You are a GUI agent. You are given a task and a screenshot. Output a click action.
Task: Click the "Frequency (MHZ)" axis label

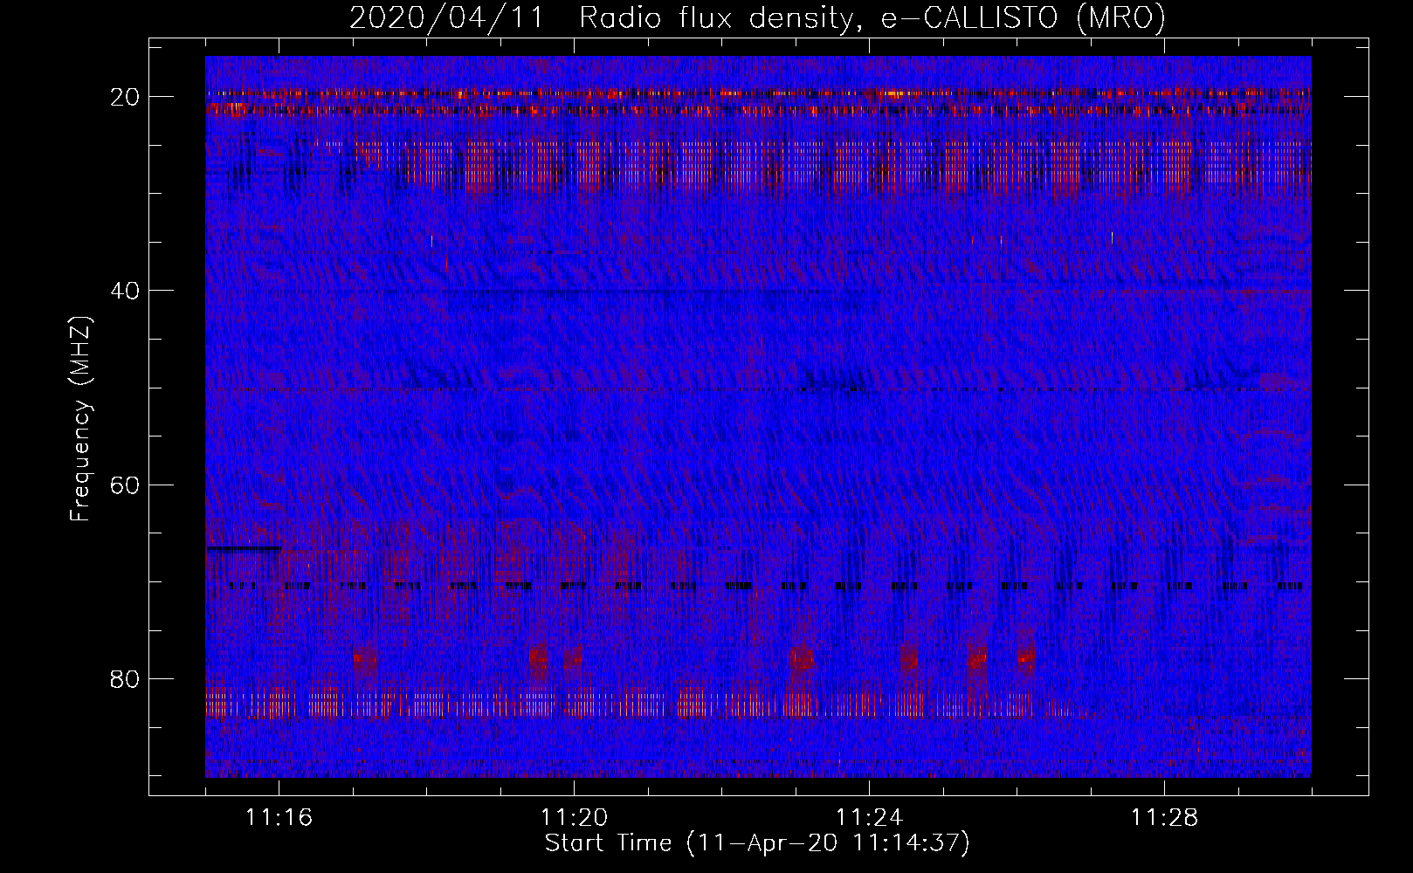(x=80, y=418)
